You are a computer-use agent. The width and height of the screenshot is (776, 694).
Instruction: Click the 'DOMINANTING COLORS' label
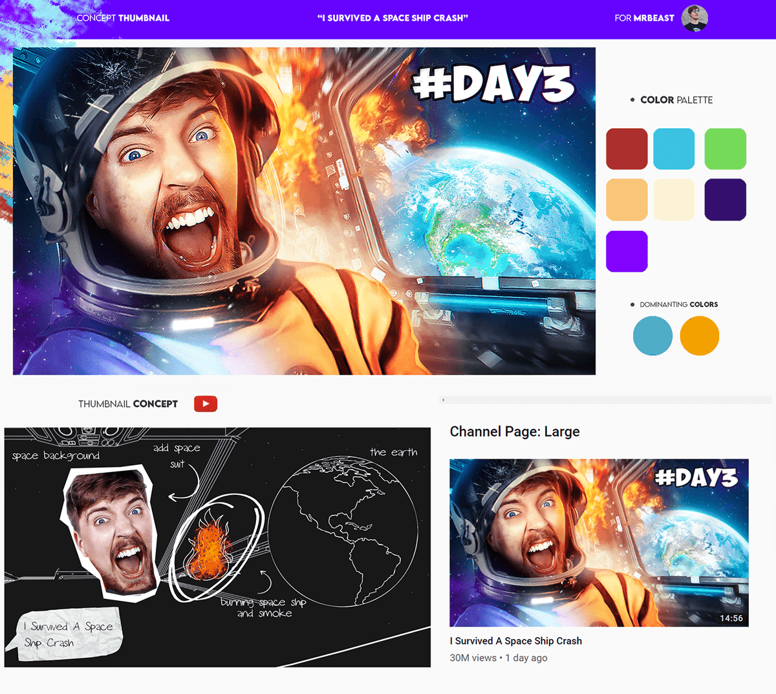679,305
